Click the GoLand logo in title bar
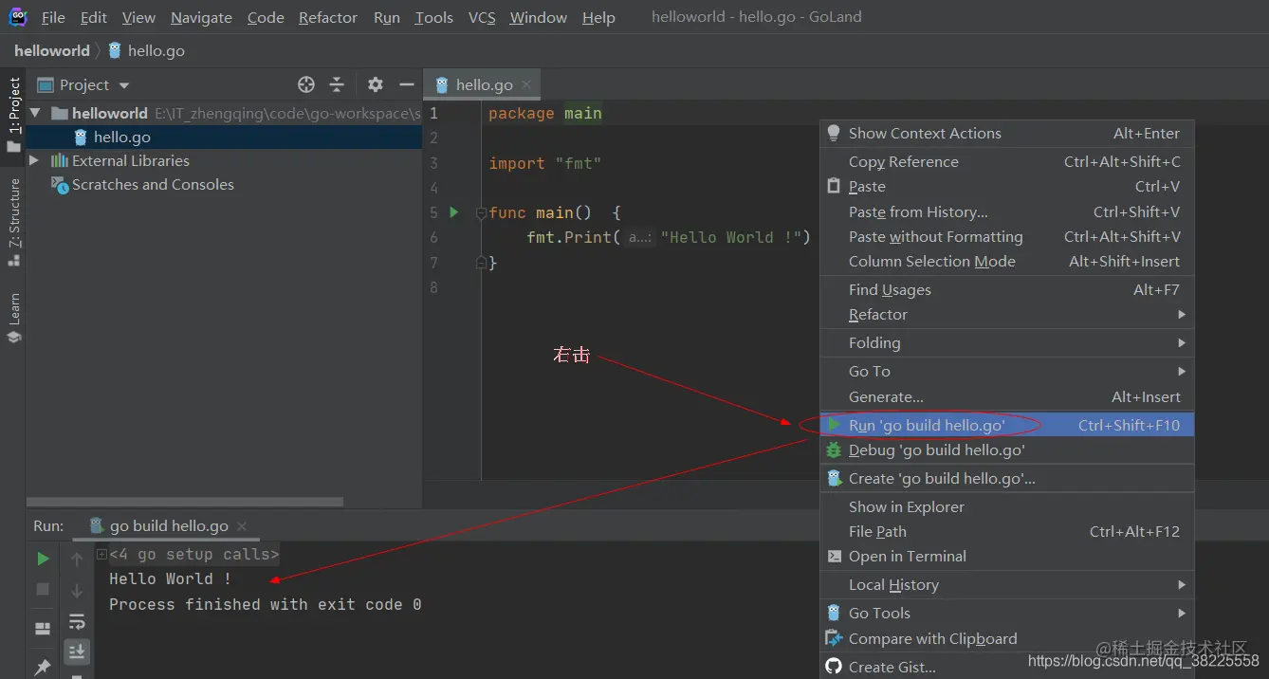Viewport: 1269px width, 679px height. [x=18, y=16]
